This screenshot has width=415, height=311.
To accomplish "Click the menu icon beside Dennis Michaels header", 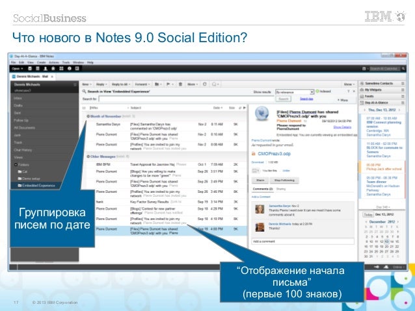I will (75, 84).
